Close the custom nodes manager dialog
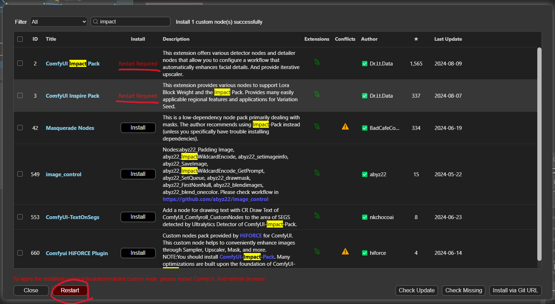The height and width of the screenshot is (304, 555). pos(31,290)
